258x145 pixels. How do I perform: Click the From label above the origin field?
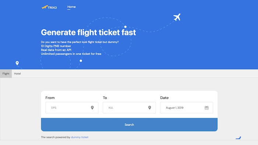click(50, 98)
